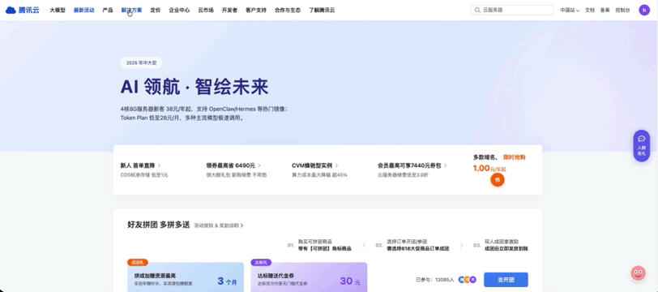The width and height of the screenshot is (658, 292).
Task: Click the 算力成本最大降幅 超45% subtitle
Action: click(x=319, y=174)
